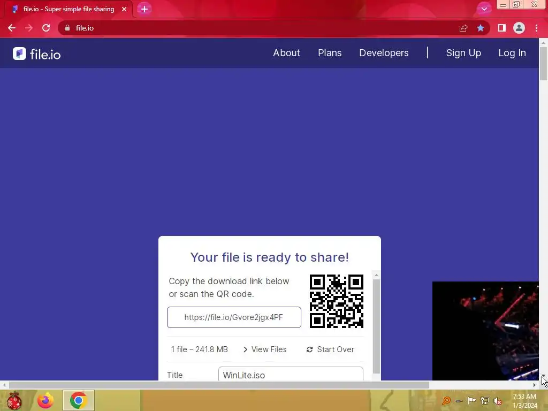This screenshot has height=411, width=548.
Task: Reload the file.io page
Action: [46, 28]
